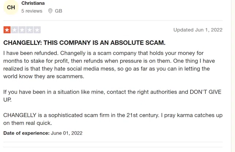Click the CH avatar circle

pyautogui.click(x=11, y=7)
